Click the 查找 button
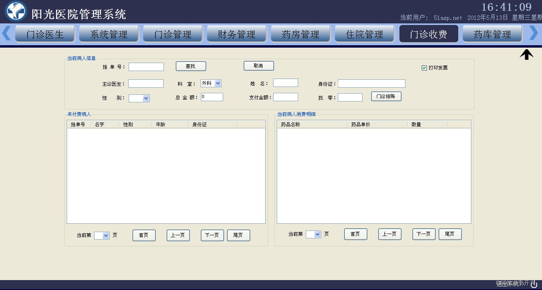Image resolution: width=542 pixels, height=290 pixels. (191, 66)
